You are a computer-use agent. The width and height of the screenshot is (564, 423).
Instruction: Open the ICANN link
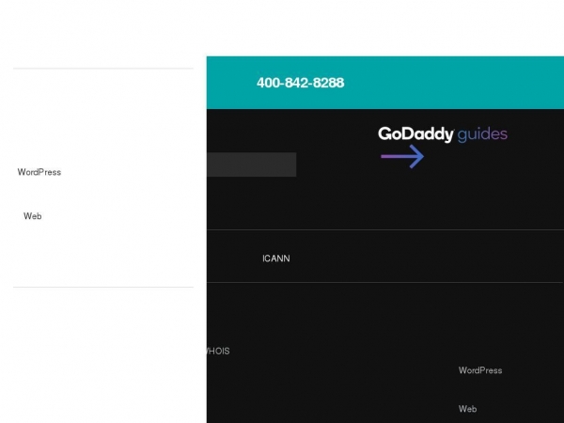[x=275, y=258]
